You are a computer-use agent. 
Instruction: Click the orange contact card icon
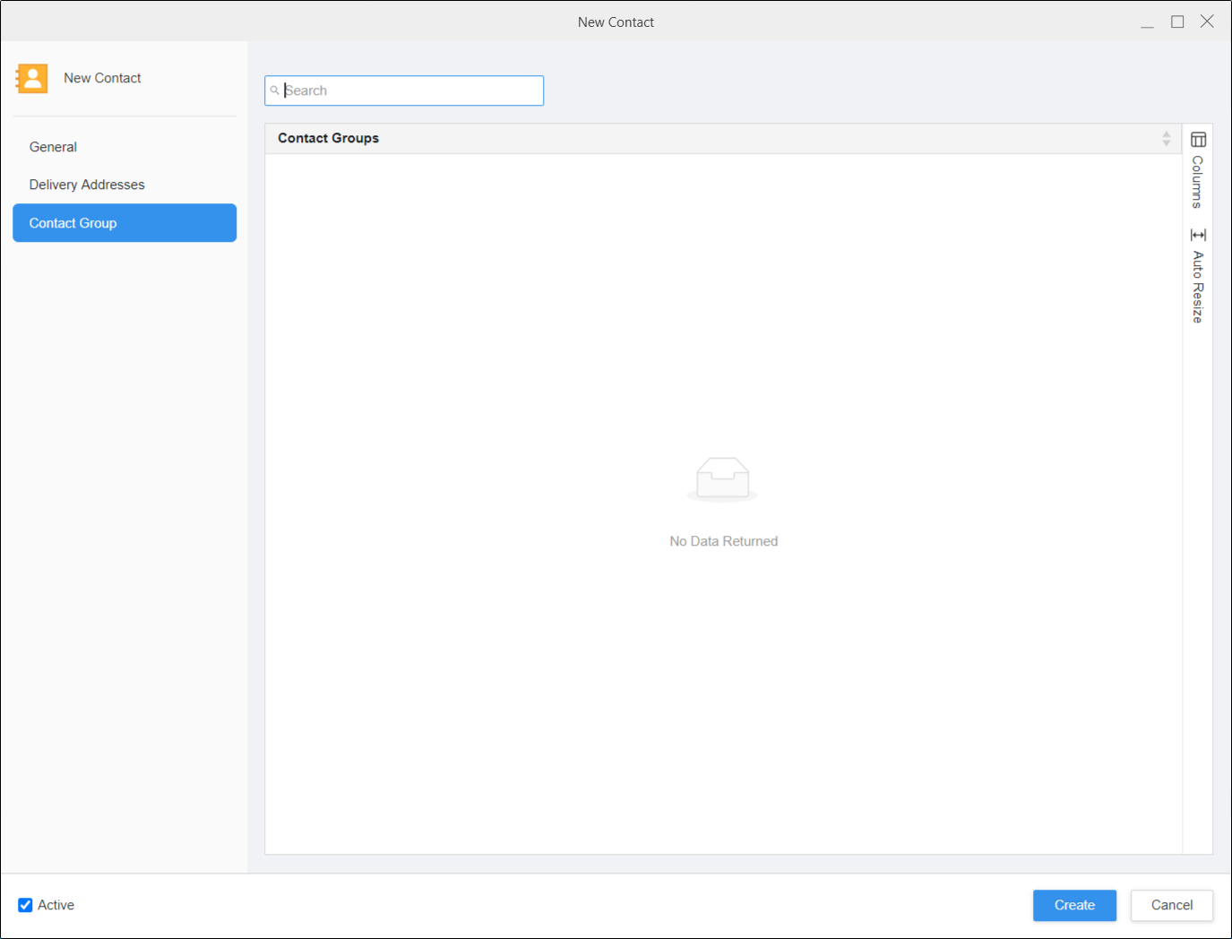31,79
